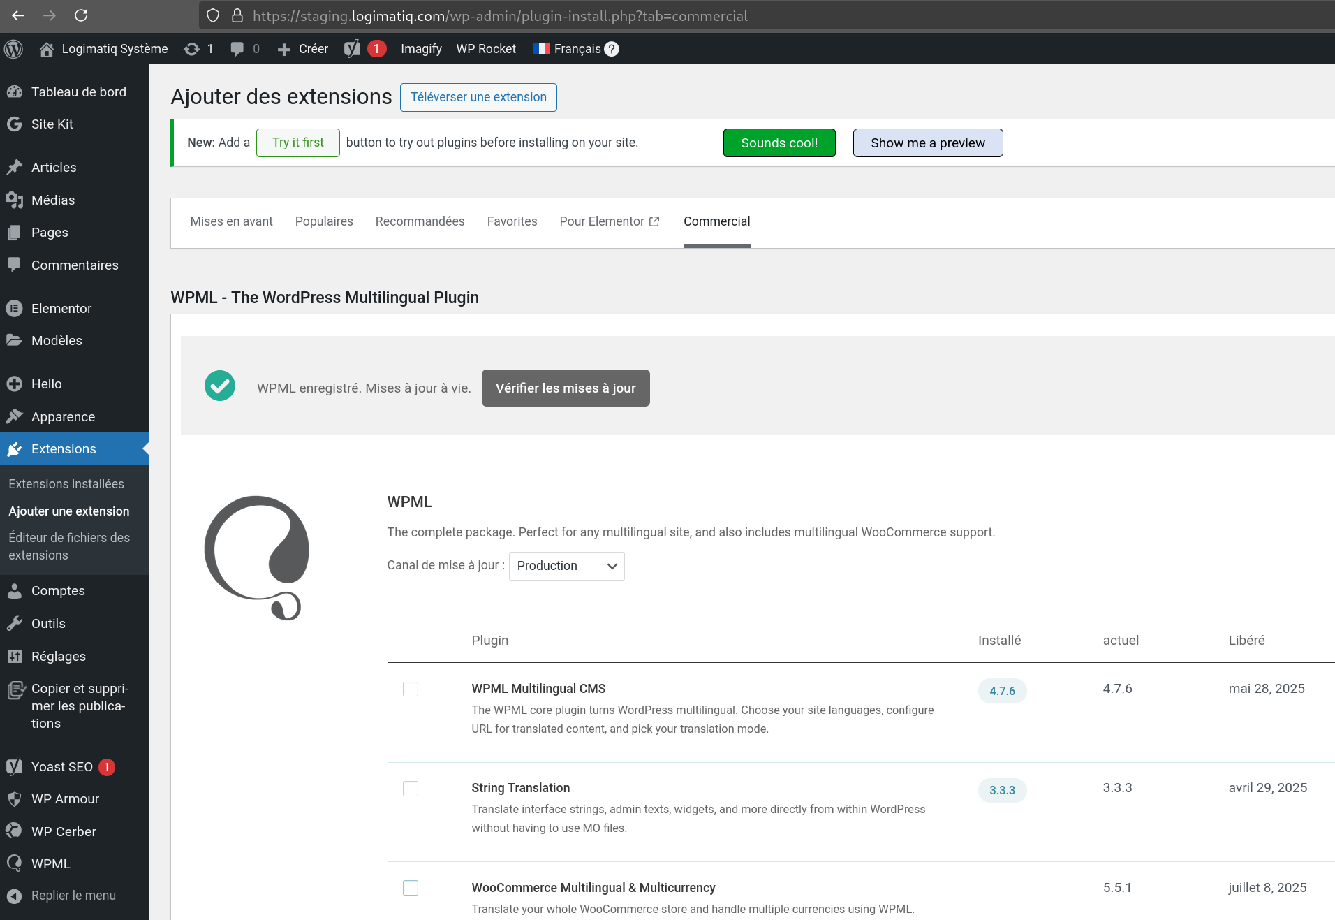Open Ajouter une extension submenu link

(x=69, y=511)
